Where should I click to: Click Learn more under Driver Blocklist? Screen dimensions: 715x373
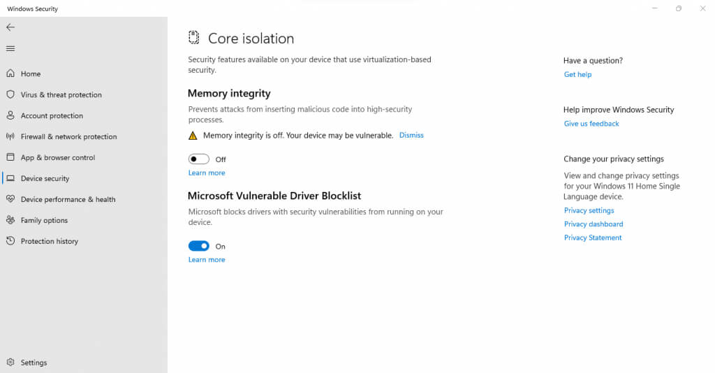(x=207, y=260)
